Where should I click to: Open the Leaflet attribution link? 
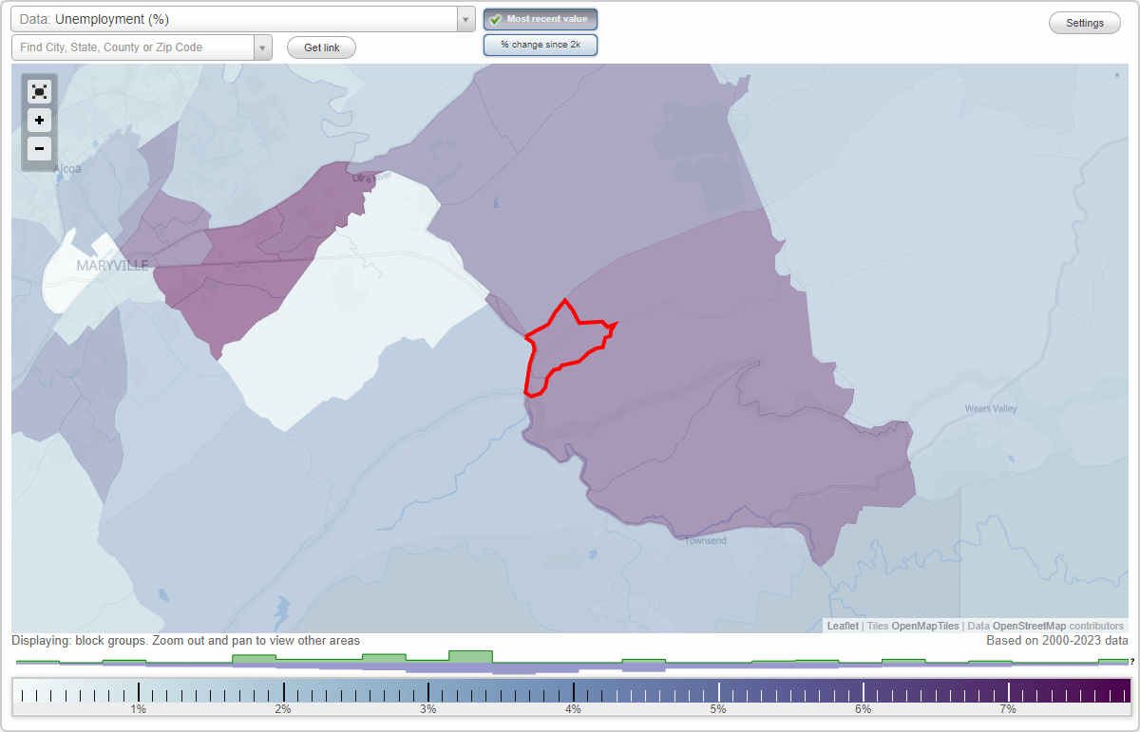pos(843,626)
